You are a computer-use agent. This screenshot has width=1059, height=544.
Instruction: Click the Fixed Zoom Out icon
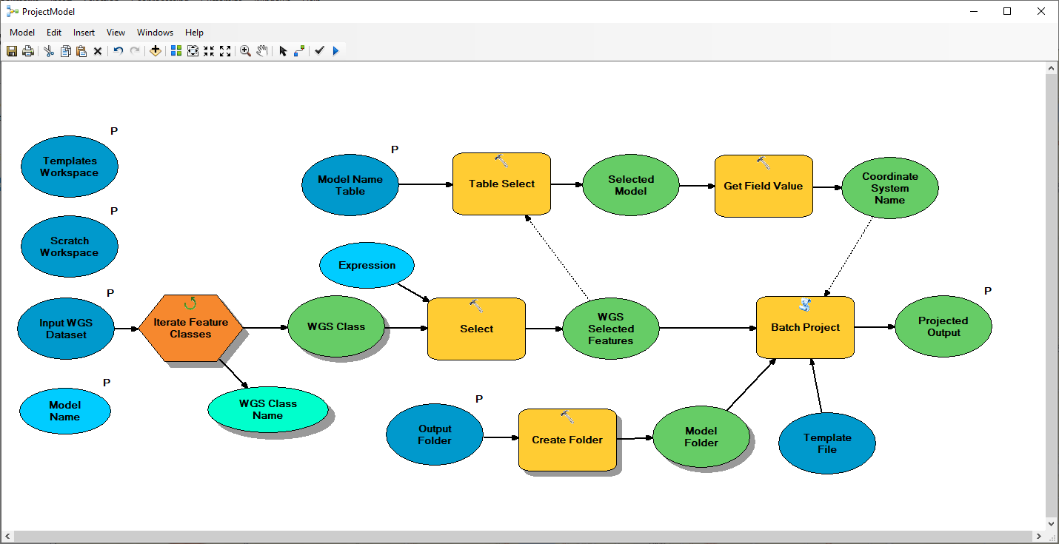[225, 51]
